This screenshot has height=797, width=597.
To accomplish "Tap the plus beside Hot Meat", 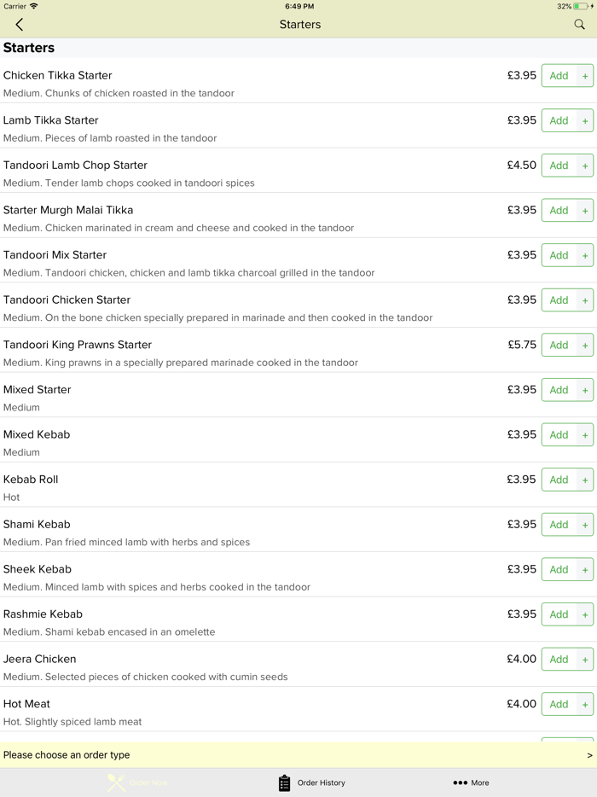I will pos(585,704).
